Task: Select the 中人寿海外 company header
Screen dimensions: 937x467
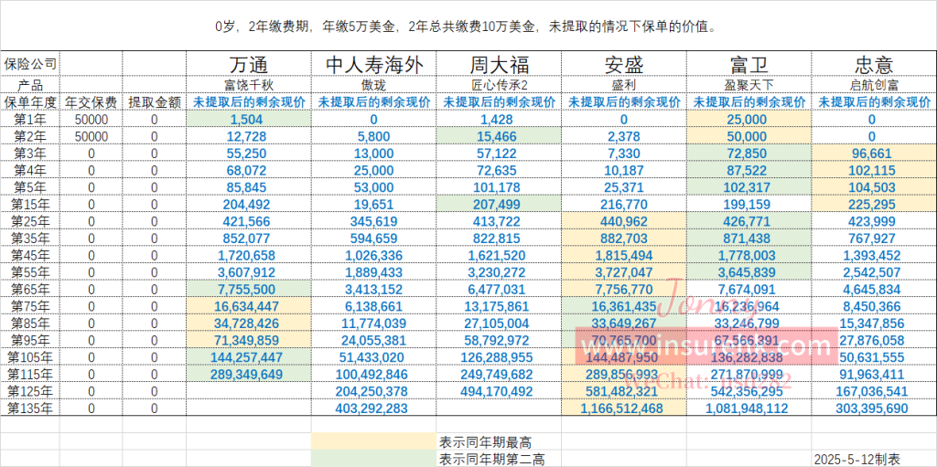Action: pos(374,64)
